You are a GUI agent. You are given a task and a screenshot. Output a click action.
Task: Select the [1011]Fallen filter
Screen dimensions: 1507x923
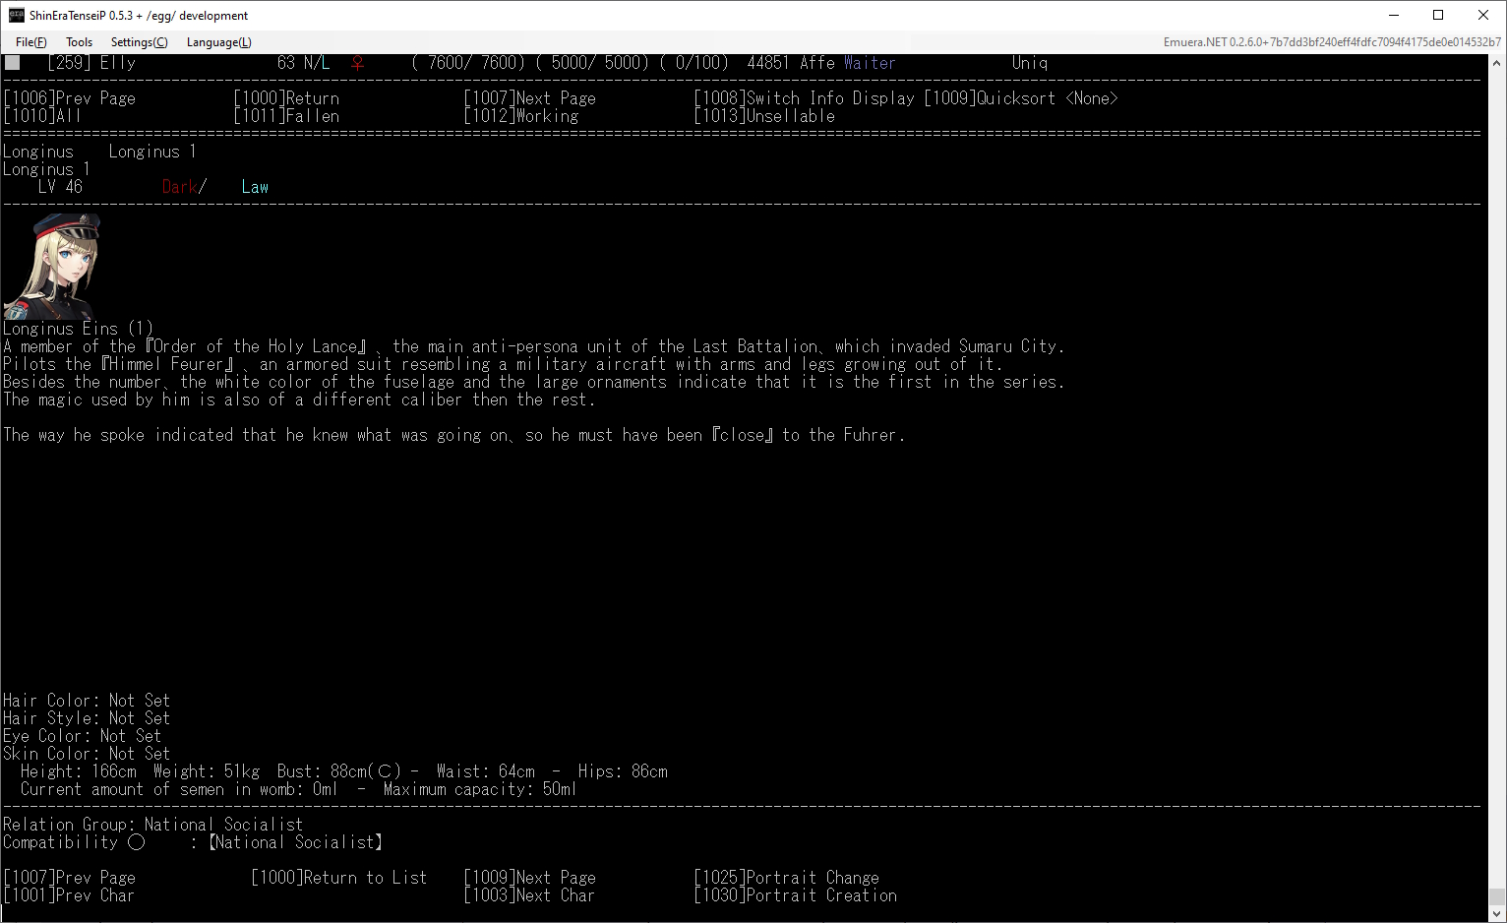point(286,116)
